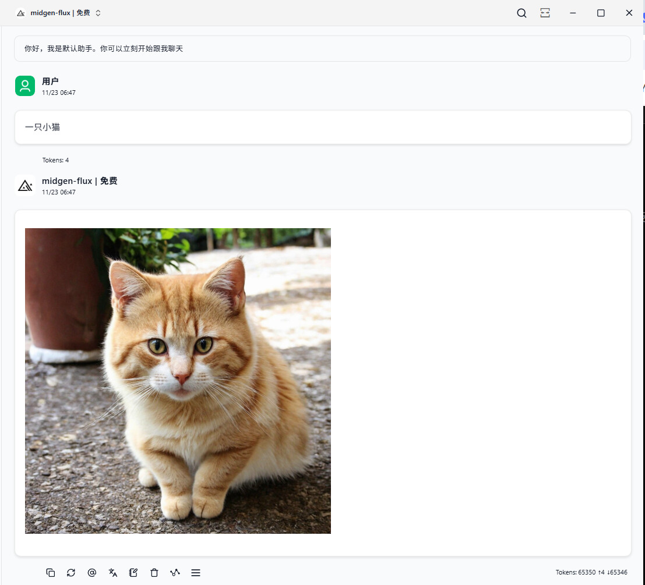Click the assistant name "midgen-flux | 免费"
Image resolution: width=645 pixels, height=585 pixels.
coord(80,181)
